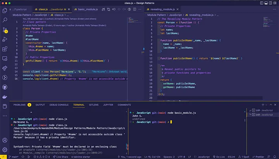Maximize the panel with the chevron up

pos(271,105)
